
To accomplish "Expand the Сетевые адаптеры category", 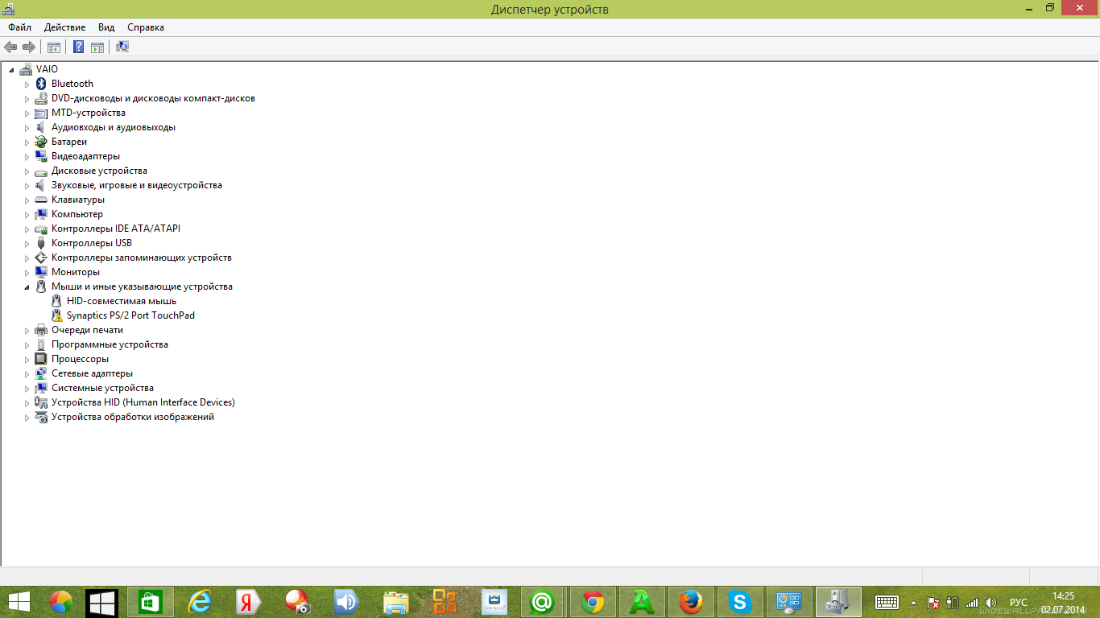I will (x=27, y=374).
